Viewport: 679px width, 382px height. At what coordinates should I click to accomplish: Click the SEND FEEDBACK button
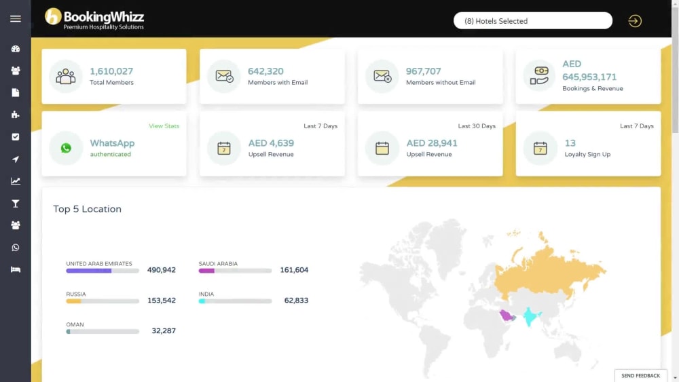640,375
